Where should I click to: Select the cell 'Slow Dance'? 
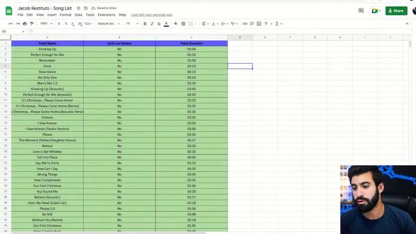click(47, 72)
